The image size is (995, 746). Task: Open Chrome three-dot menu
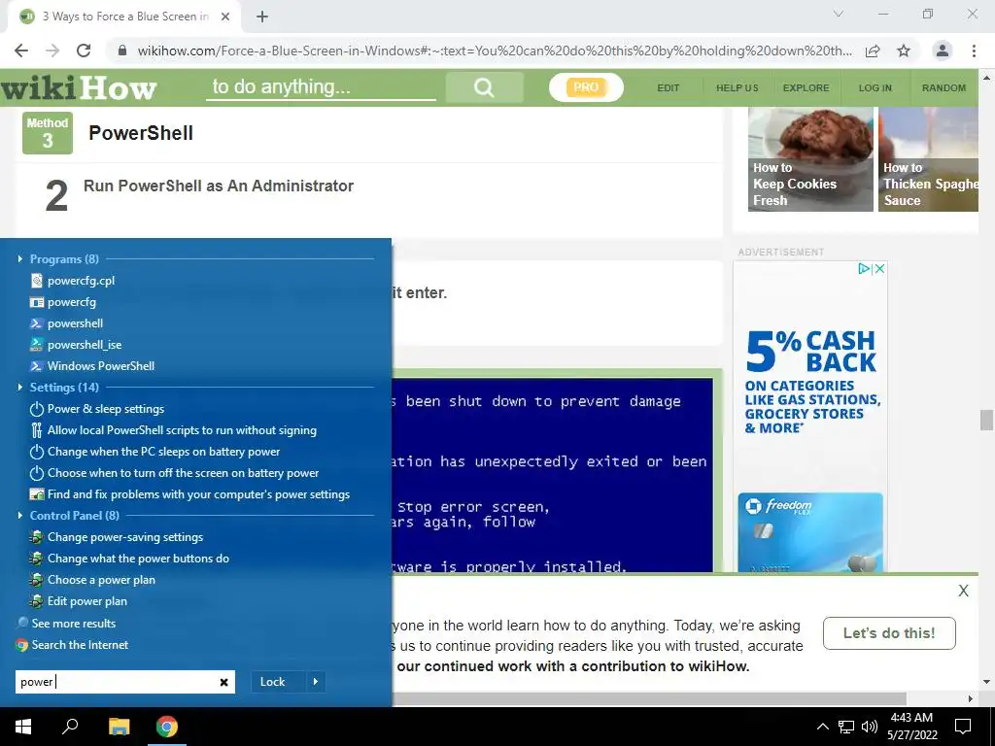tap(974, 51)
